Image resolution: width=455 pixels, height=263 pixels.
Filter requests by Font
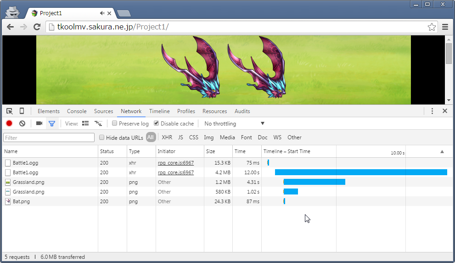247,137
